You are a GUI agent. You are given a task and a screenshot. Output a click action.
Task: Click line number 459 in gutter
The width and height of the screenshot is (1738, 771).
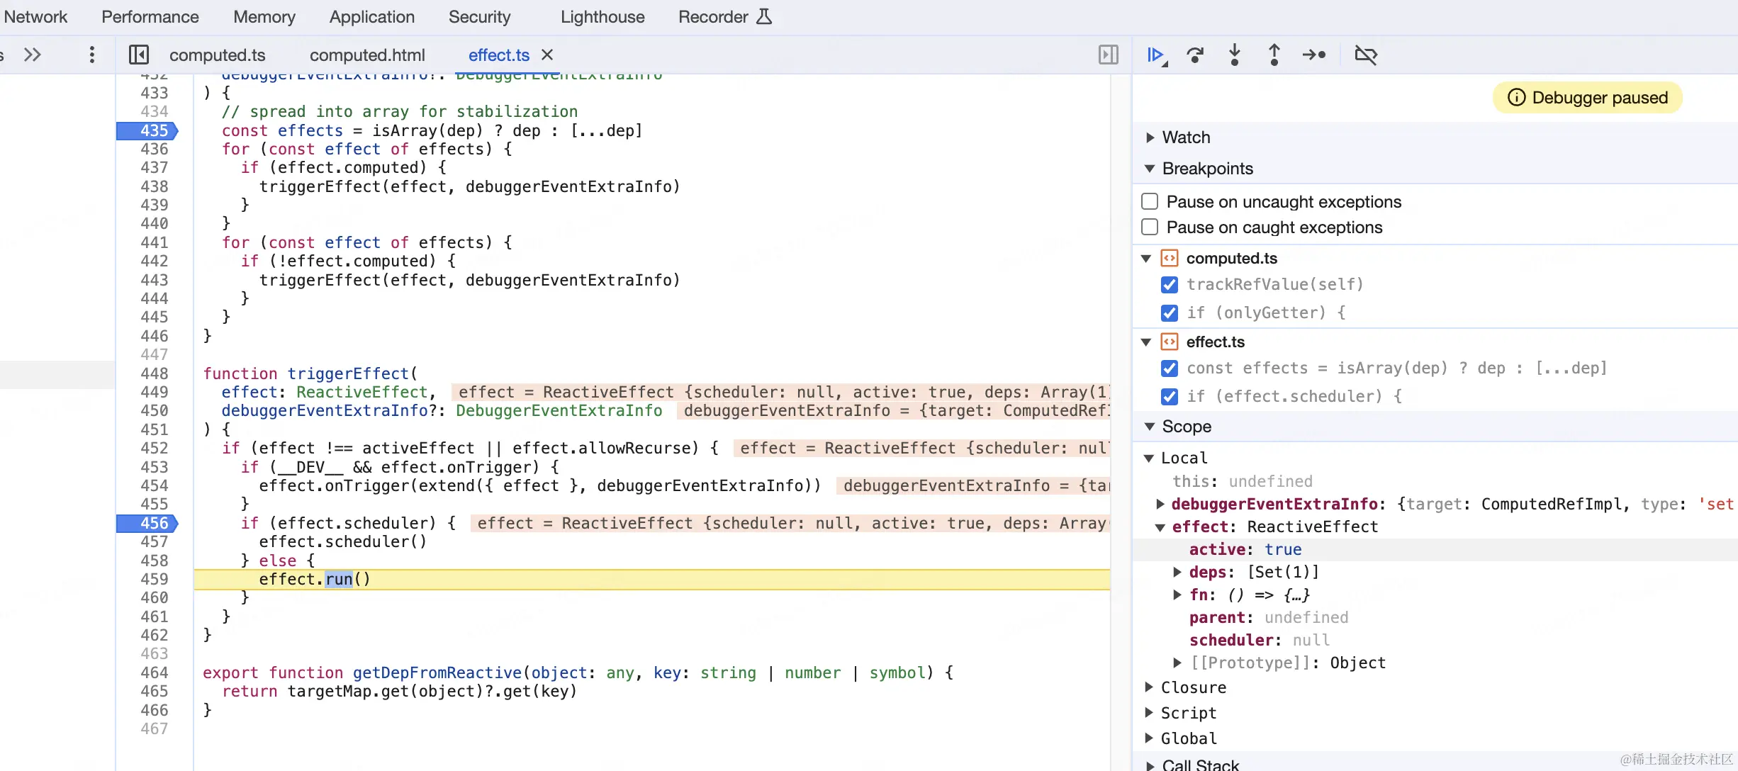[154, 580]
